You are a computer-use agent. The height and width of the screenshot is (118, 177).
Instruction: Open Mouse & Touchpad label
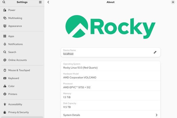19,70
